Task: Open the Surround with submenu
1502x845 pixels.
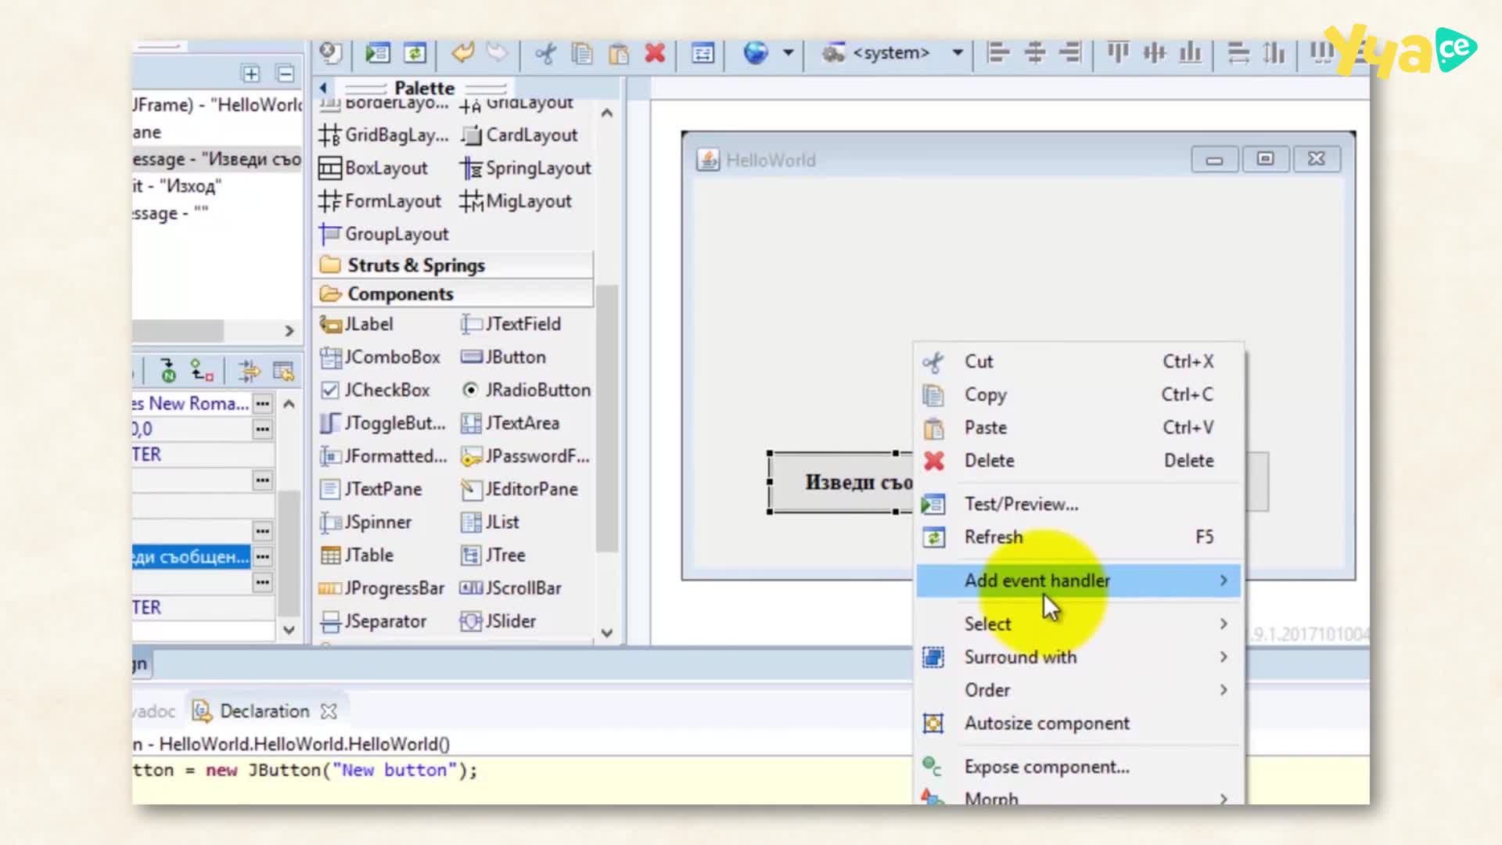Action: click(1078, 657)
